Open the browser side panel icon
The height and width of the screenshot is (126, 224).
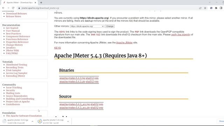221,8
